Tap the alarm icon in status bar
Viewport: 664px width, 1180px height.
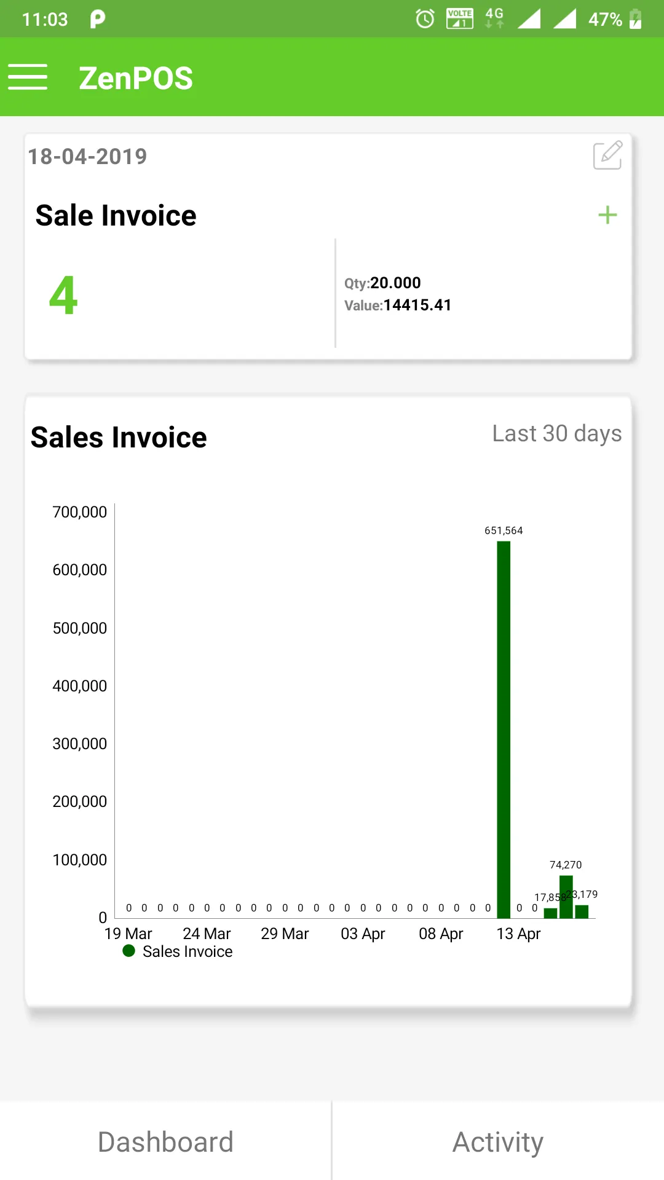tap(425, 19)
